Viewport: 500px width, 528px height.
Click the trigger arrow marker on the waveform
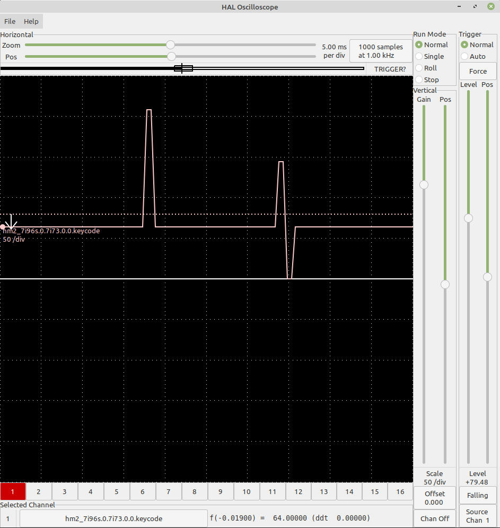11,222
